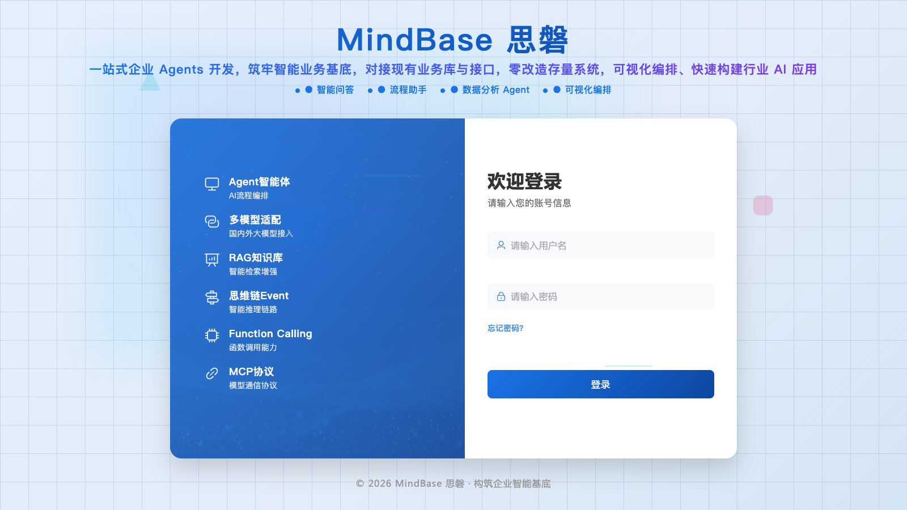Click the user icon in username field
The image size is (907, 510).
point(501,245)
